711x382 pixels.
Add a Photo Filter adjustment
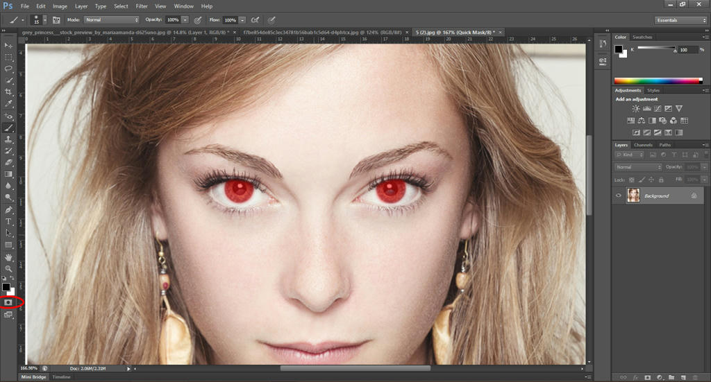(662, 121)
